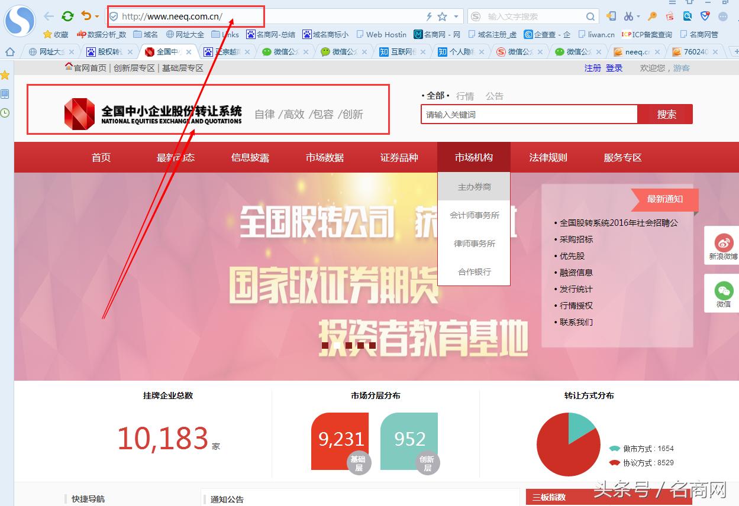
Task: Open the 主办券商 link
Action: point(473,186)
